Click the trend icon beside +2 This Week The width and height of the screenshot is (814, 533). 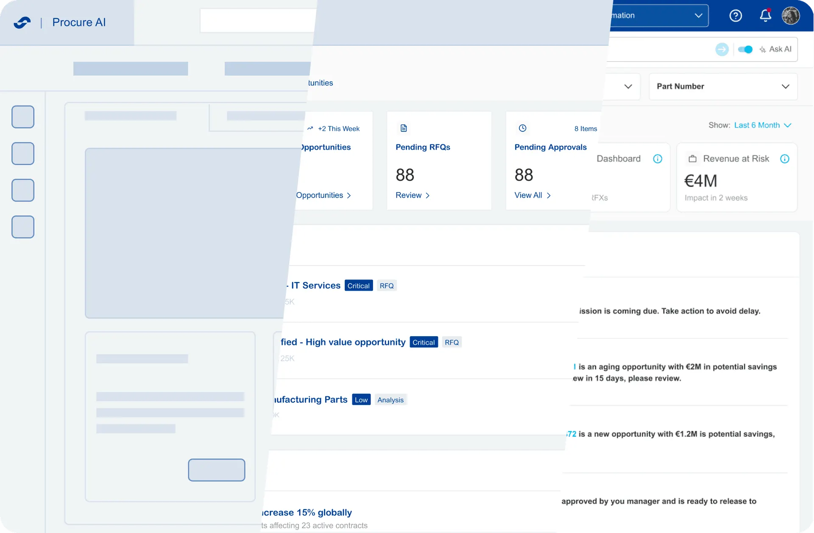point(310,128)
